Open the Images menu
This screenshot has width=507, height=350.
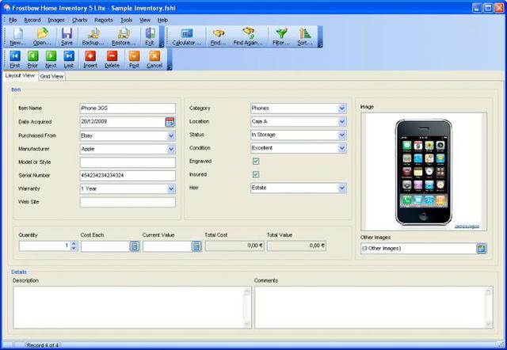tap(56, 20)
